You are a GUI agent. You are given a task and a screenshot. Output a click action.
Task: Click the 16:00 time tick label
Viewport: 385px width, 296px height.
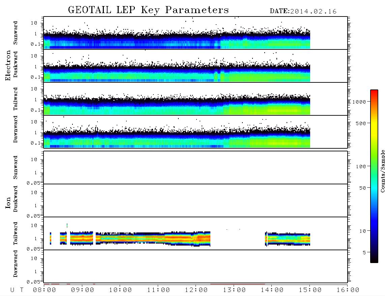pyautogui.click(x=348, y=290)
